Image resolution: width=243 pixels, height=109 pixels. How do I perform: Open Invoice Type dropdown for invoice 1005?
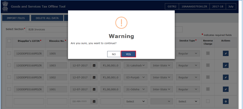tap(188, 53)
